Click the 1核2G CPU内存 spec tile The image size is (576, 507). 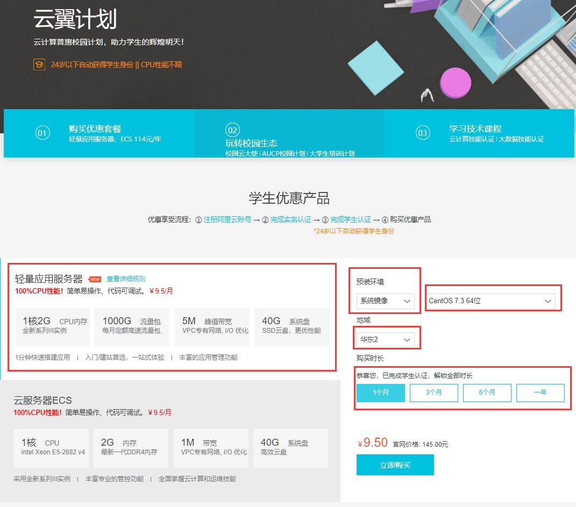52,326
